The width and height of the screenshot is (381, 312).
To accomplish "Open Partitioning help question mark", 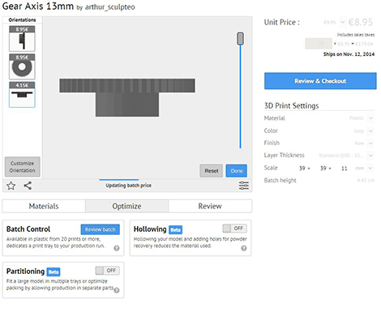I will pyautogui.click(x=117, y=290).
